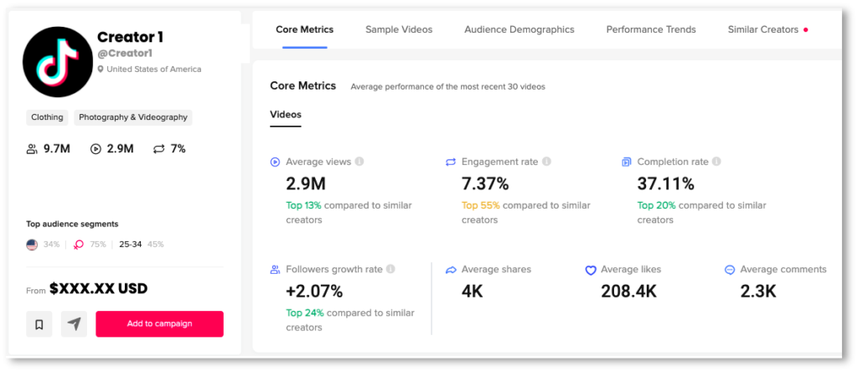
Task: Click info icon beside Followers growth rate
Action: [390, 270]
